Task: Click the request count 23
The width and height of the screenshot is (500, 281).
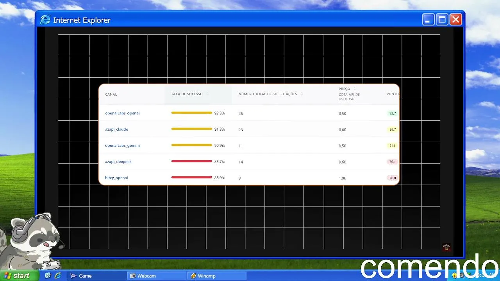Action: pos(241,130)
